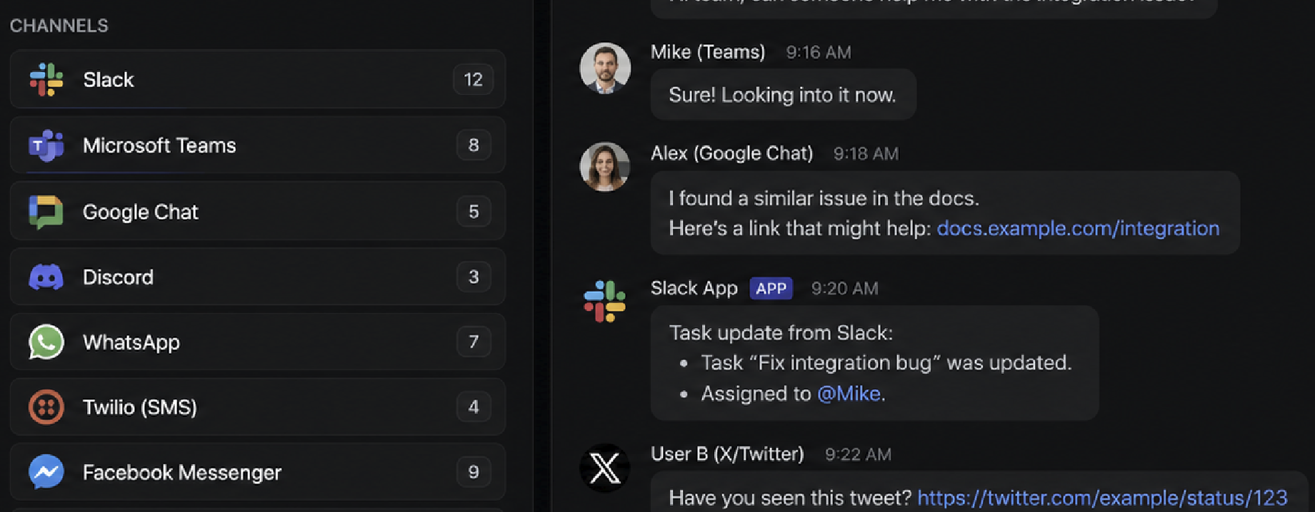Click the Slack App message avatar icon

(605, 301)
